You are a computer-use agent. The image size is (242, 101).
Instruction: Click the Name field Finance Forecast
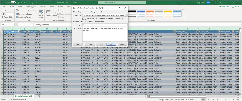point(105,25)
